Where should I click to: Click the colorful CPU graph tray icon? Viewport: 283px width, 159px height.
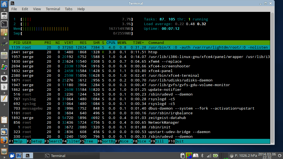point(189,156)
